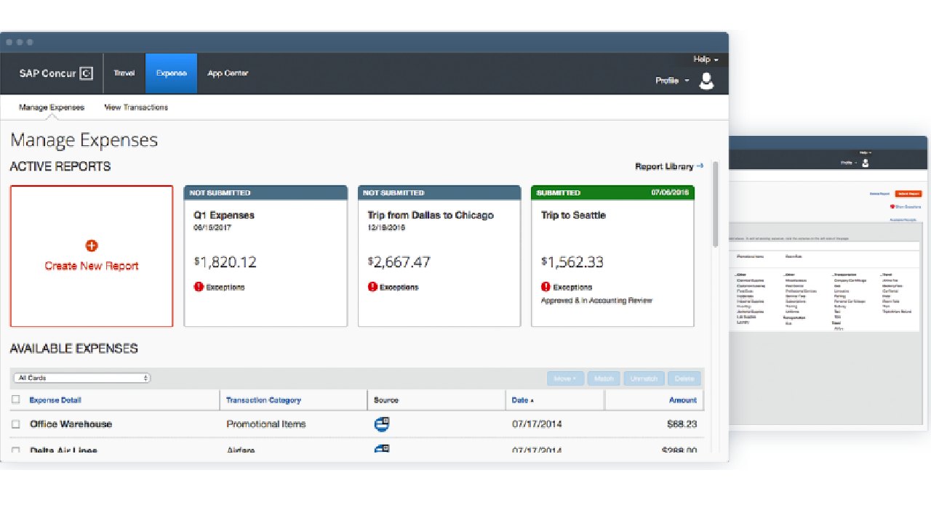This screenshot has width=931, height=523.
Task: Click the vertical scrollbar of expenses page
Action: point(715,203)
